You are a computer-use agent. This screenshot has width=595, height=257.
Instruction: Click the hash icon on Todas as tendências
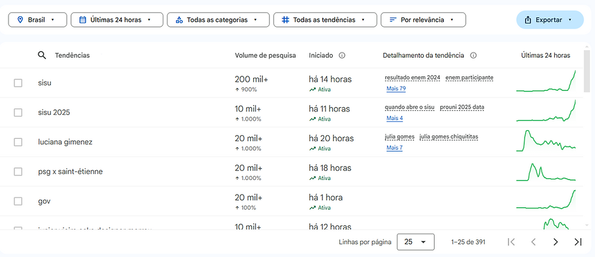coord(285,20)
